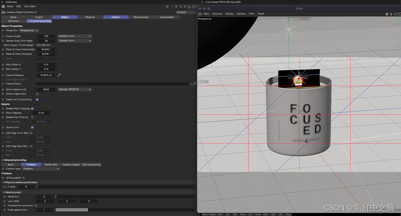Open the Camera type Thinlens dropdown

(x=41, y=169)
